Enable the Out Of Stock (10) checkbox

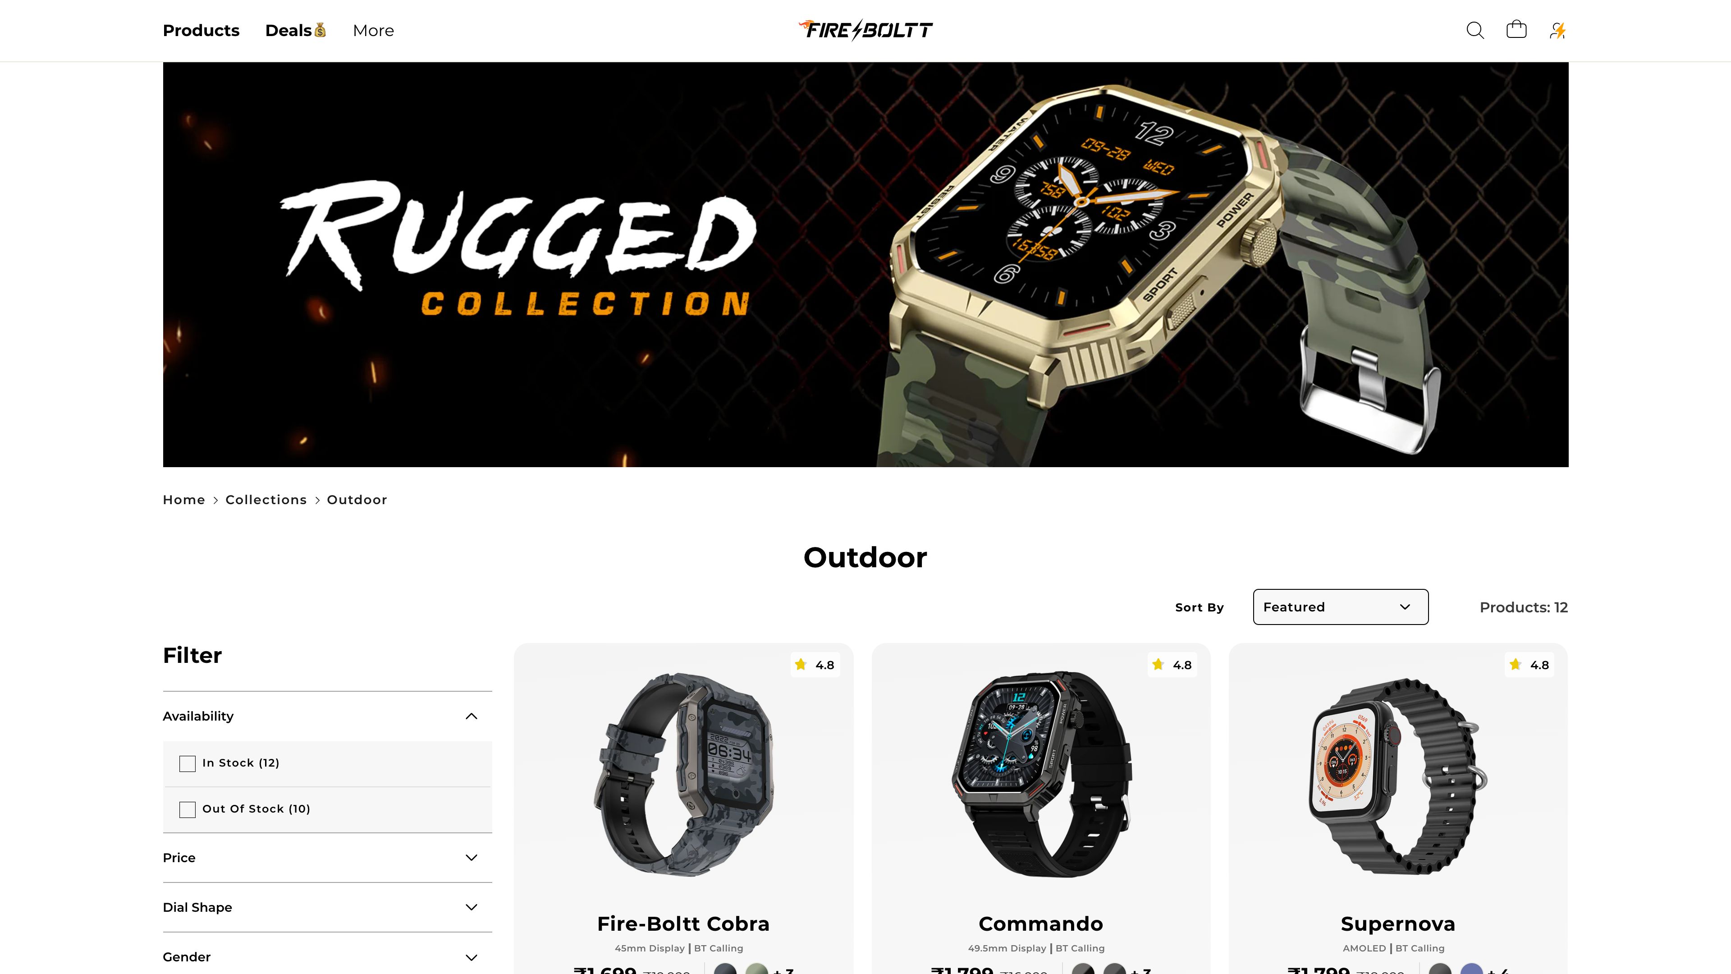click(x=188, y=809)
